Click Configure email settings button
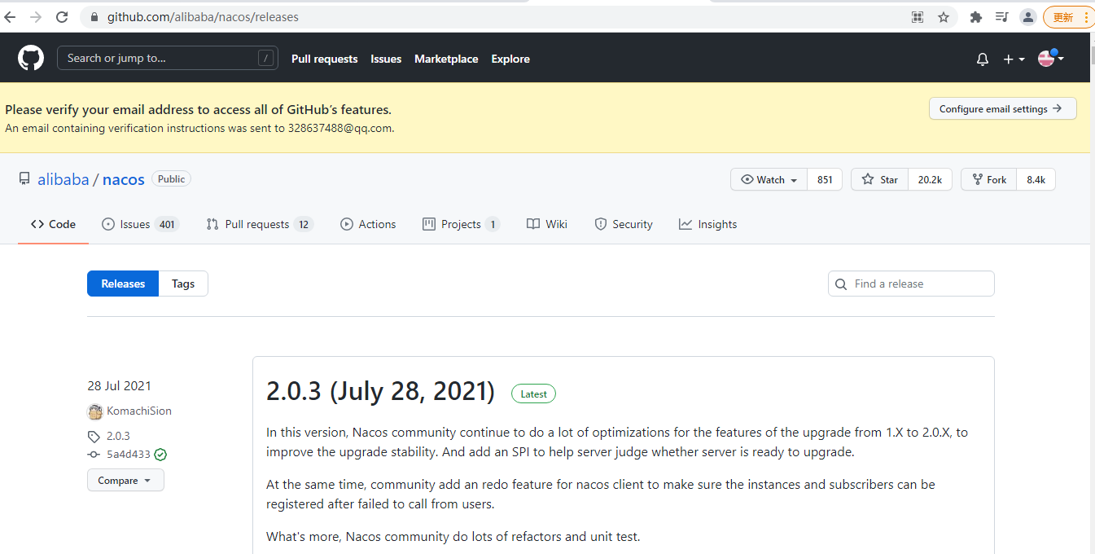This screenshot has height=554, width=1095. [1002, 108]
